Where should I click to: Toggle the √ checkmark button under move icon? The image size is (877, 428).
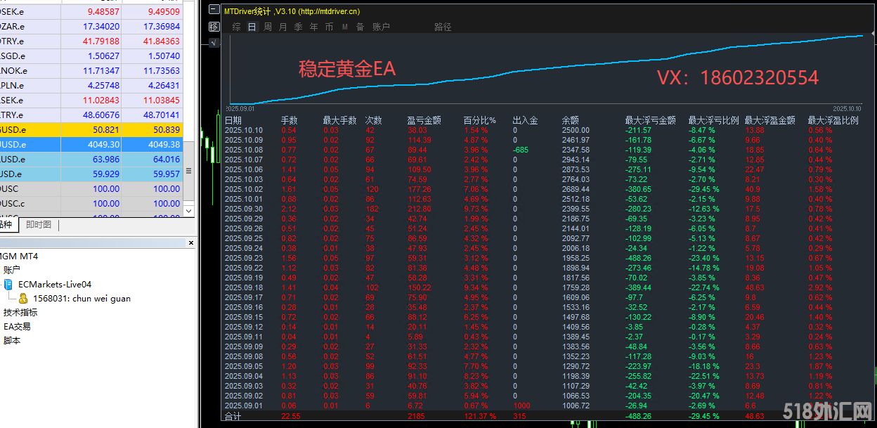214,42
